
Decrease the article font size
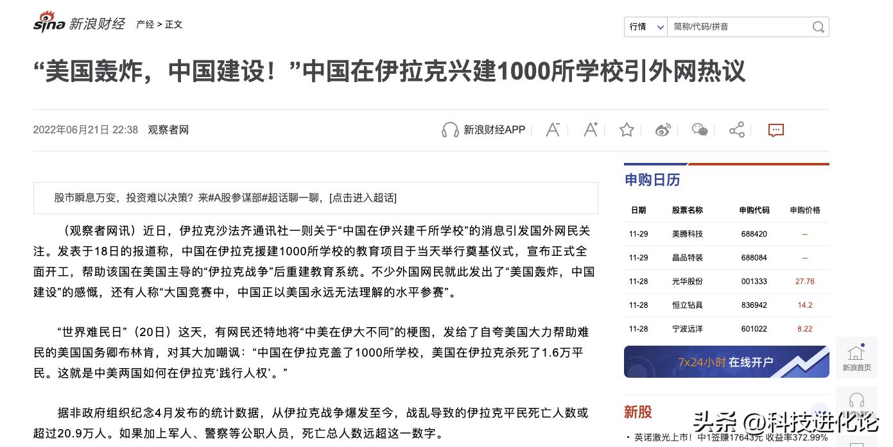pos(553,130)
